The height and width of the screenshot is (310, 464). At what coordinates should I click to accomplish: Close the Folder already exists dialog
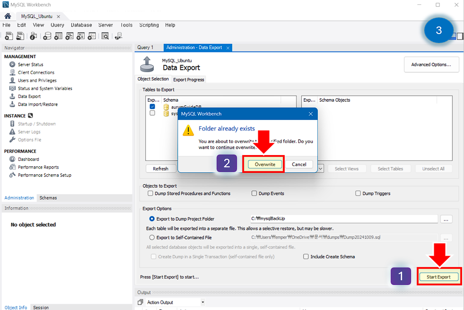pyautogui.click(x=310, y=114)
